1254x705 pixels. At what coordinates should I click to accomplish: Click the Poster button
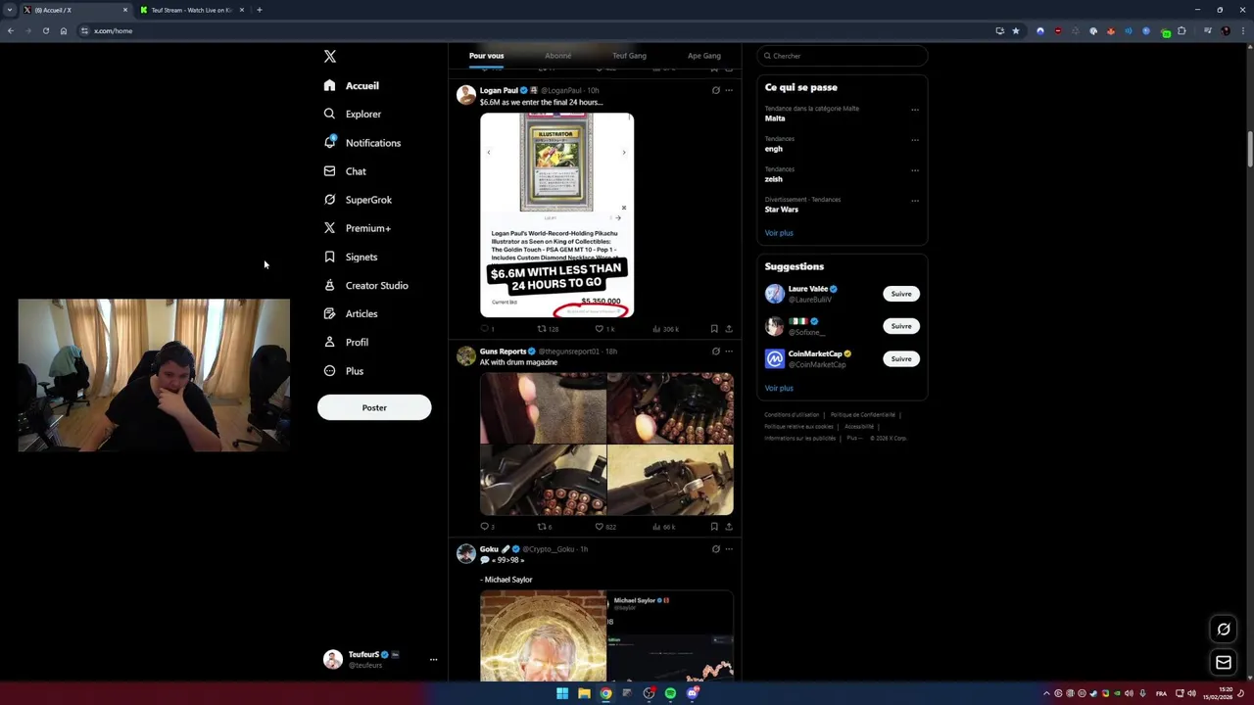[374, 407]
